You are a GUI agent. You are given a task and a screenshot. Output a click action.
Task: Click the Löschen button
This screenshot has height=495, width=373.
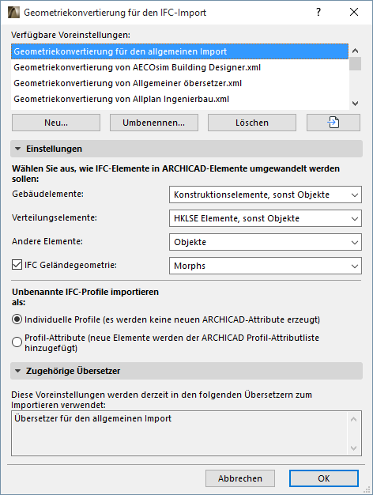pos(252,123)
